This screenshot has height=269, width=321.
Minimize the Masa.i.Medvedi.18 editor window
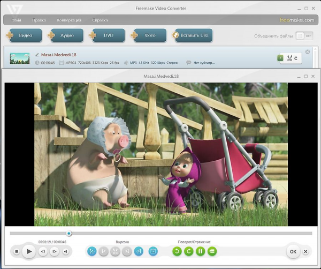pos(299,77)
